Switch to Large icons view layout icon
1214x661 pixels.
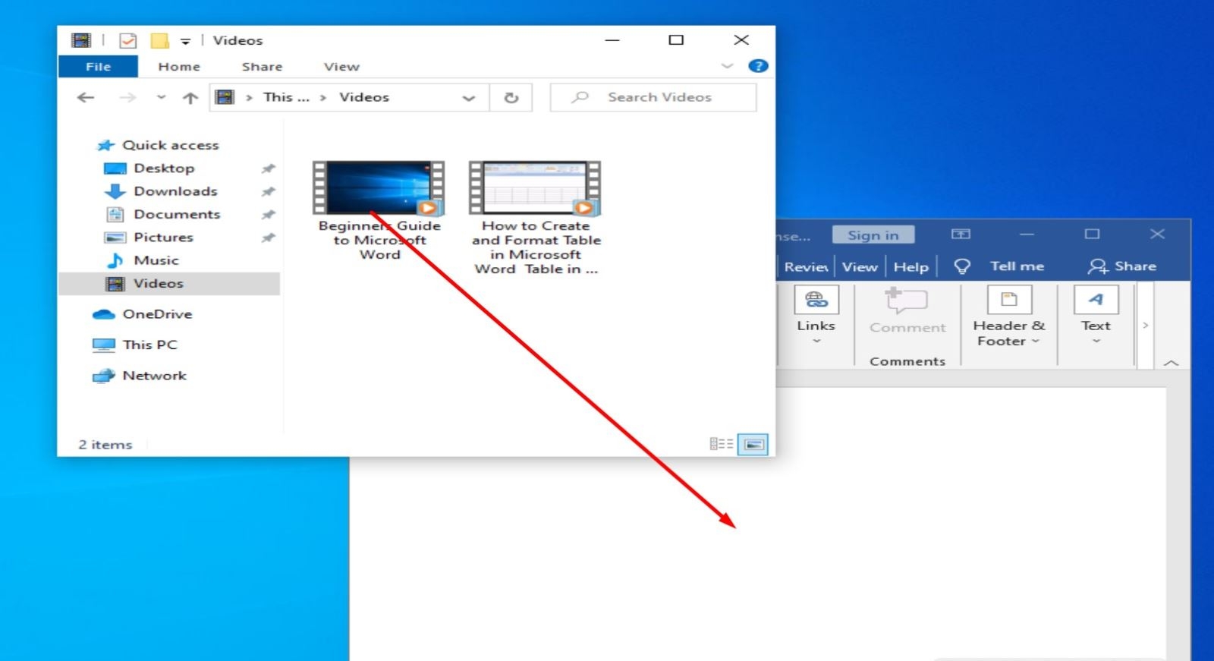click(753, 444)
